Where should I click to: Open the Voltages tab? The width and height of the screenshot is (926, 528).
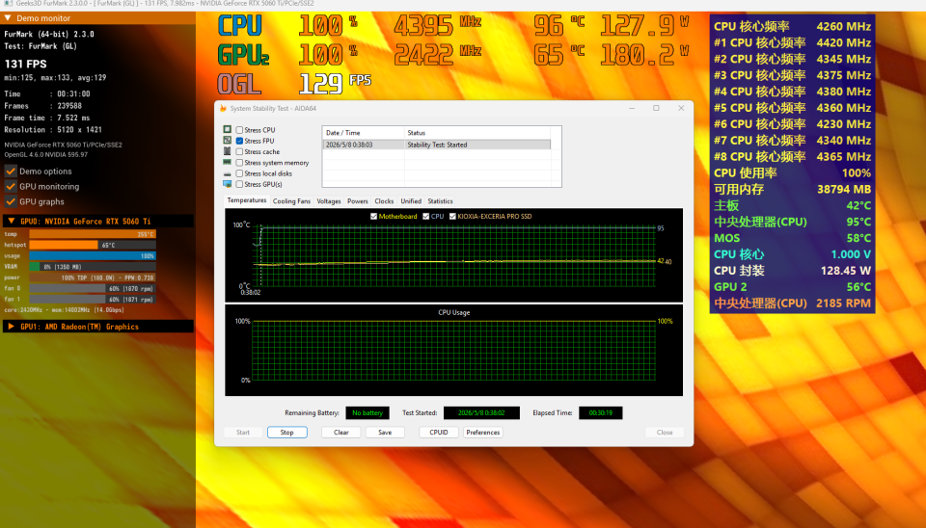coord(329,201)
